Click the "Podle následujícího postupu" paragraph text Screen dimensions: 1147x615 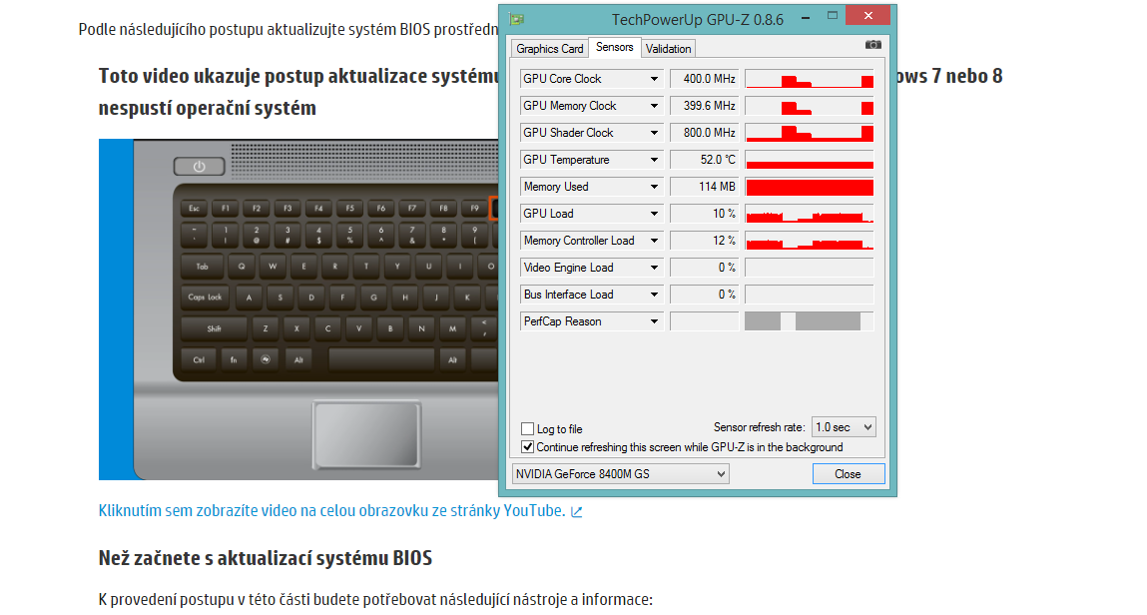click(288, 30)
